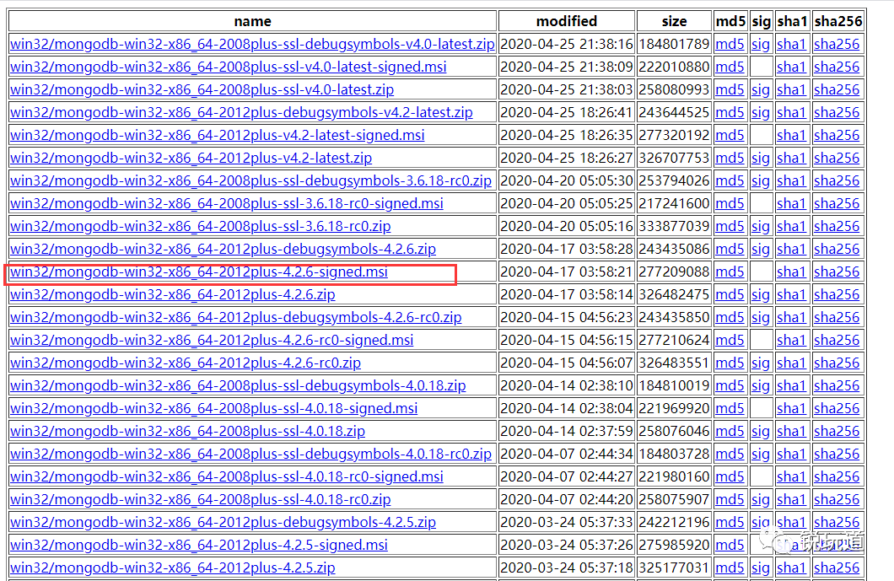894x581 pixels.
Task: Open sha256 link for 2012plus-v4.2-latest.zip
Action: tap(837, 158)
